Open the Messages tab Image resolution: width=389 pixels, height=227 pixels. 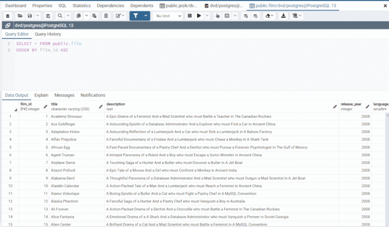pos(64,95)
